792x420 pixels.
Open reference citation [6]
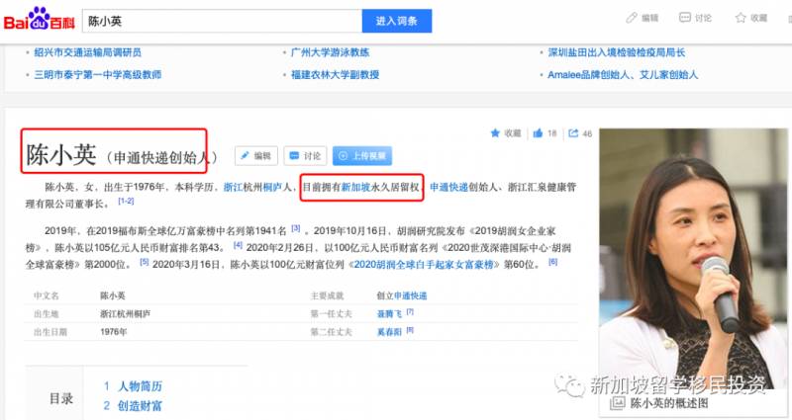553,262
